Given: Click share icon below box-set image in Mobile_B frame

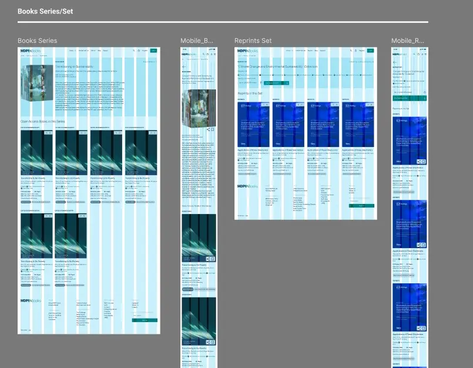Looking at the screenshot, I should 208,129.
